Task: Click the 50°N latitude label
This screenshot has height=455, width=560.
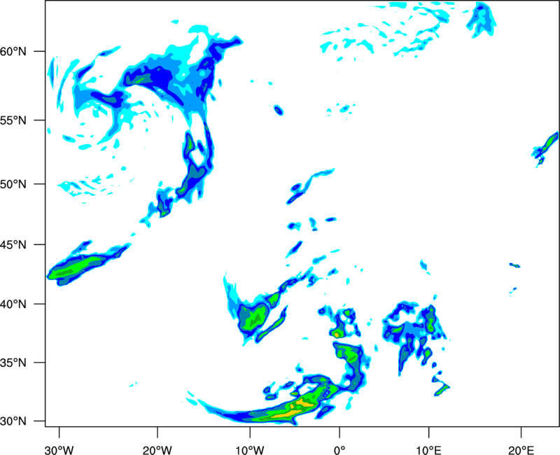Action: click(13, 184)
